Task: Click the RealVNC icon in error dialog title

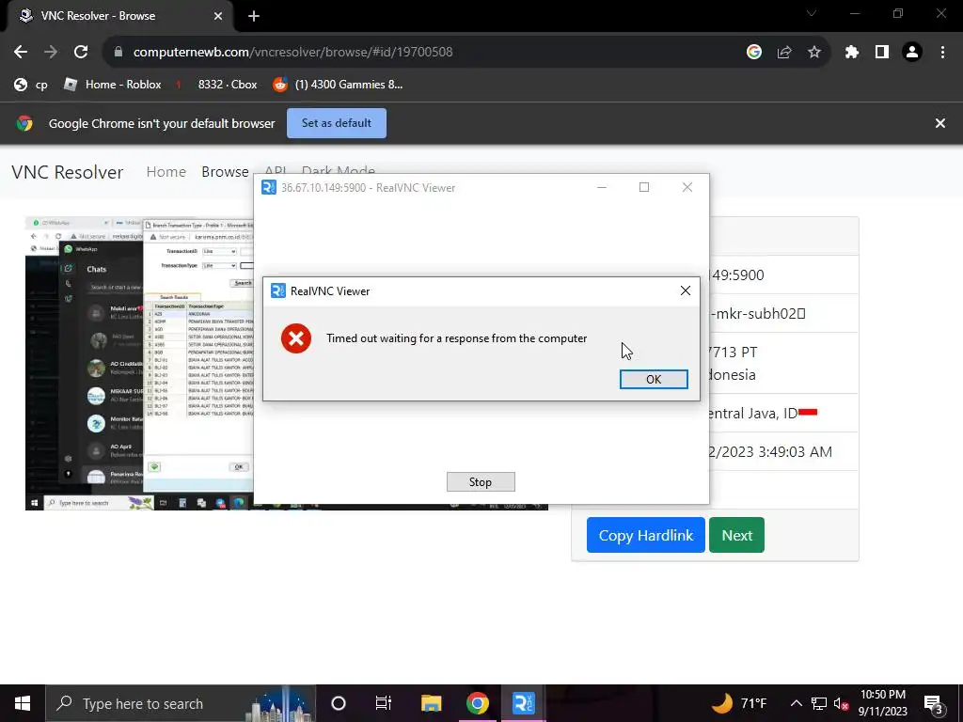Action: point(278,290)
